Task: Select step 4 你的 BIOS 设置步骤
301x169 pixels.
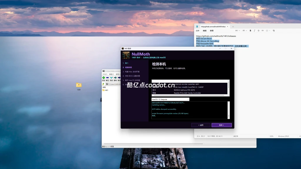Action: (x=131, y=76)
